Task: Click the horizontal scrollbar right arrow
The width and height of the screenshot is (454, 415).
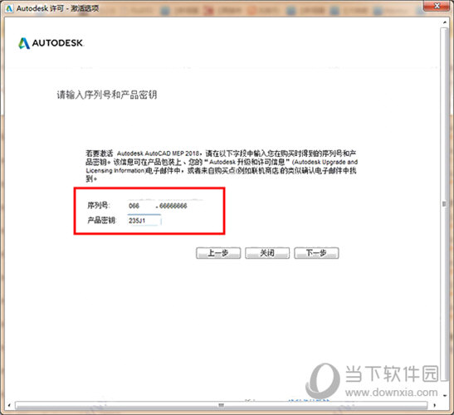Action: pyautogui.click(x=435, y=405)
